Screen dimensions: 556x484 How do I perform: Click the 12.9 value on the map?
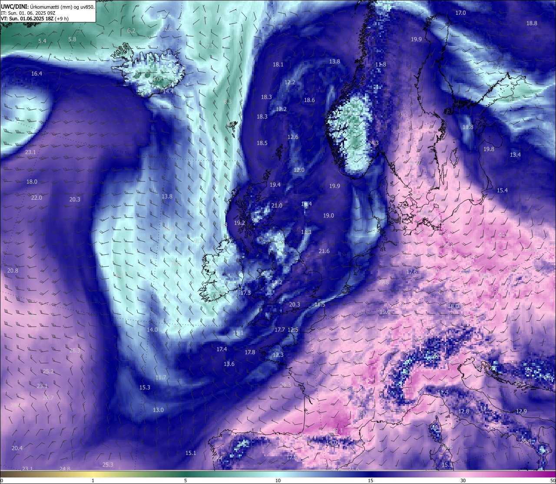click(521, 412)
